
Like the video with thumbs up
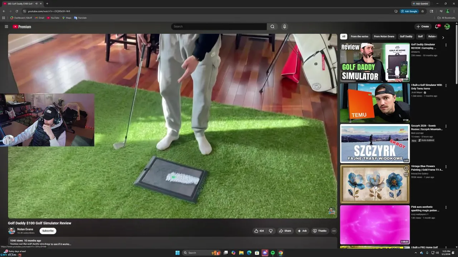(259, 231)
